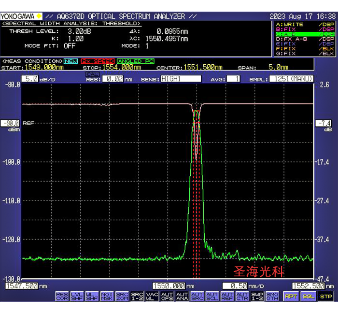Select the NOI MSK icon
Image resolution: width=338 pixels, height=314 pixels.
click(107, 296)
